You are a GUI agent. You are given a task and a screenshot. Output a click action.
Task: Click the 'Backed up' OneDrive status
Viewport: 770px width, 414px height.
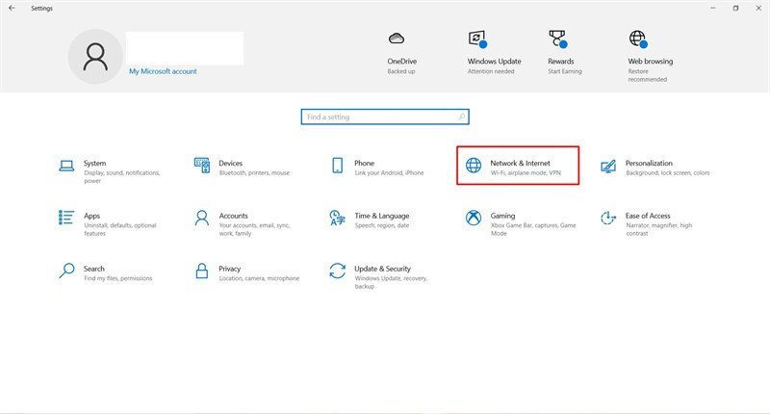coord(401,71)
